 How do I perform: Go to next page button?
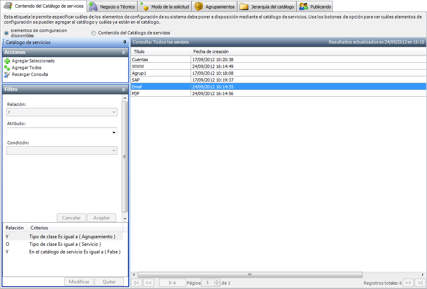click(x=408, y=283)
